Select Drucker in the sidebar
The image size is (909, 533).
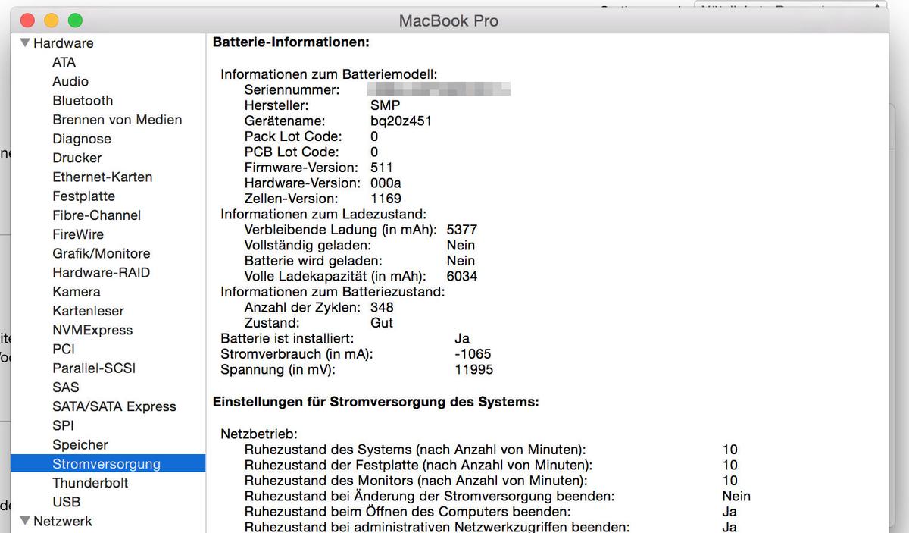77,158
